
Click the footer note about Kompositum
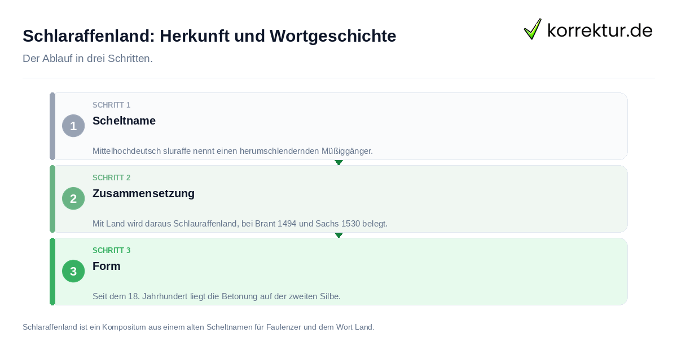(x=198, y=327)
